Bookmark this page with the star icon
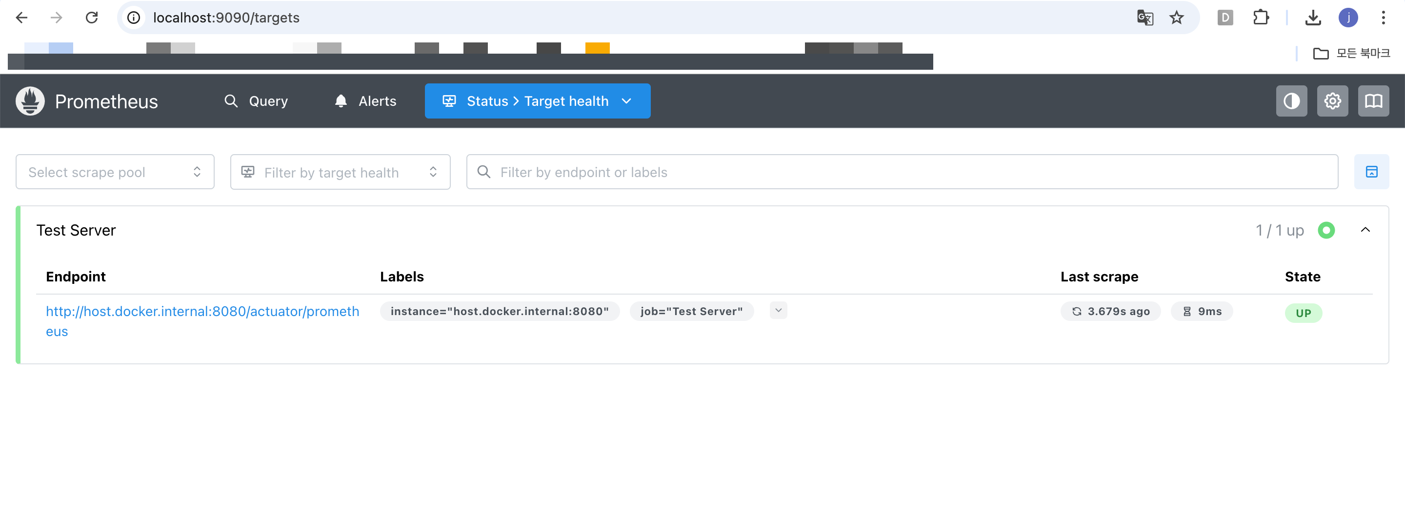The image size is (1405, 517). 1177,18
